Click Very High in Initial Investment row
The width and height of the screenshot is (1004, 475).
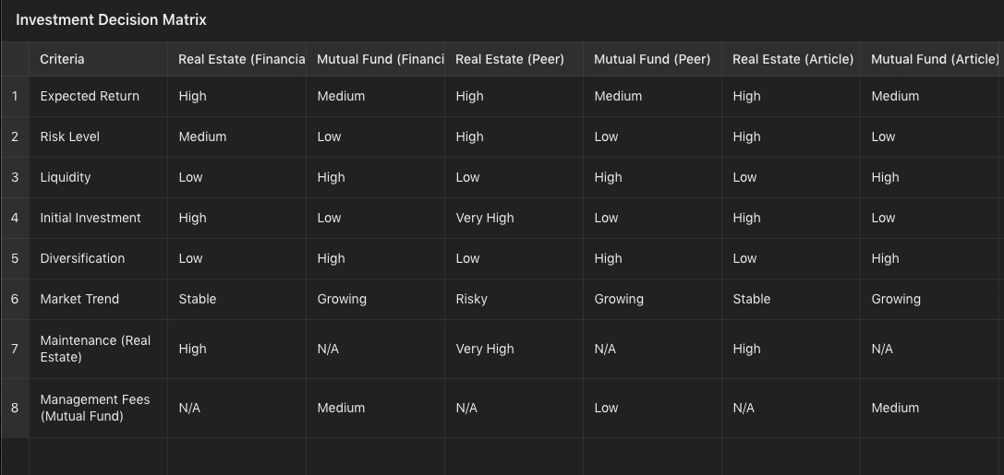pyautogui.click(x=514, y=218)
